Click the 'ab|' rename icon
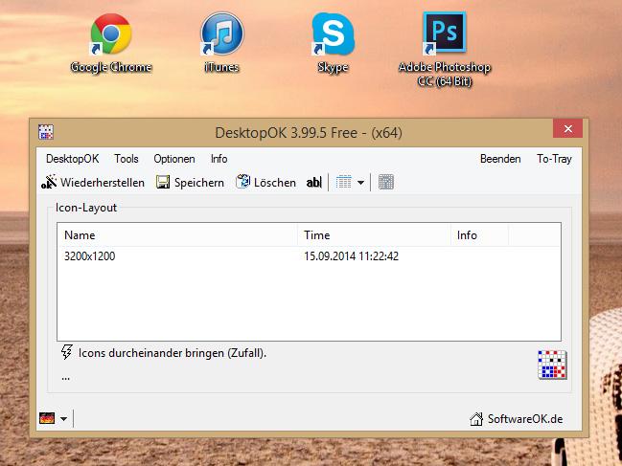The height and width of the screenshot is (466, 622). tap(313, 182)
